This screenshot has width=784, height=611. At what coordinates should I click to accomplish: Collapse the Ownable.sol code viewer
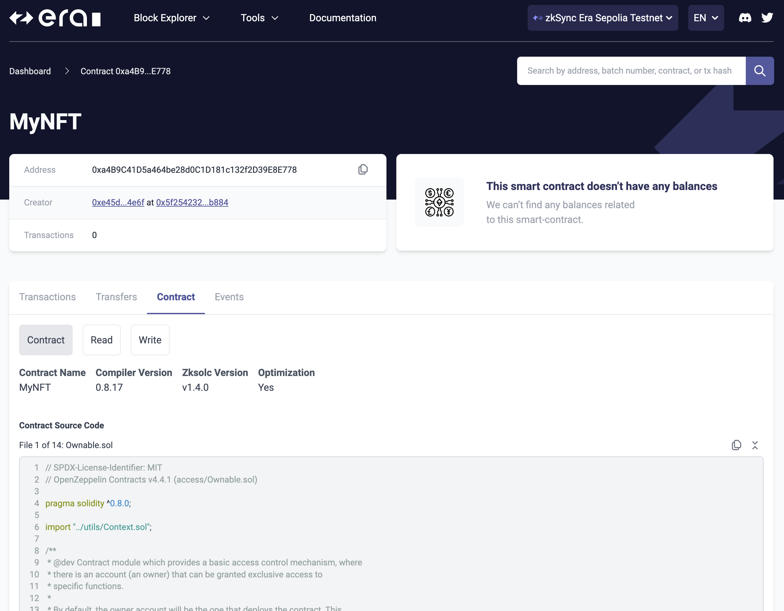point(755,445)
